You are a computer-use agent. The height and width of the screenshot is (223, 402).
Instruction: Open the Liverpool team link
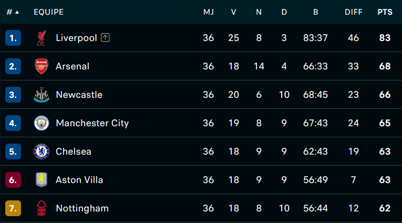[76, 38]
